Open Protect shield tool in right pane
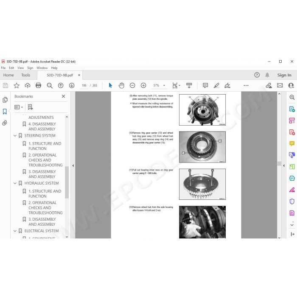297x297 pixels. 292,202
